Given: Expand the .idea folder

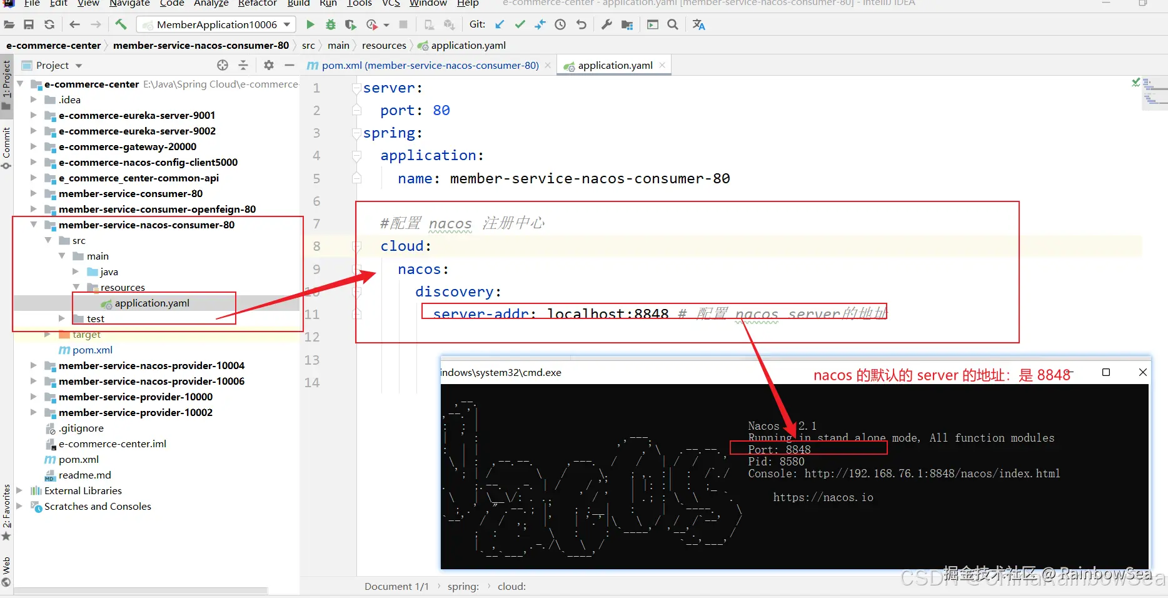Looking at the screenshot, I should [x=34, y=99].
